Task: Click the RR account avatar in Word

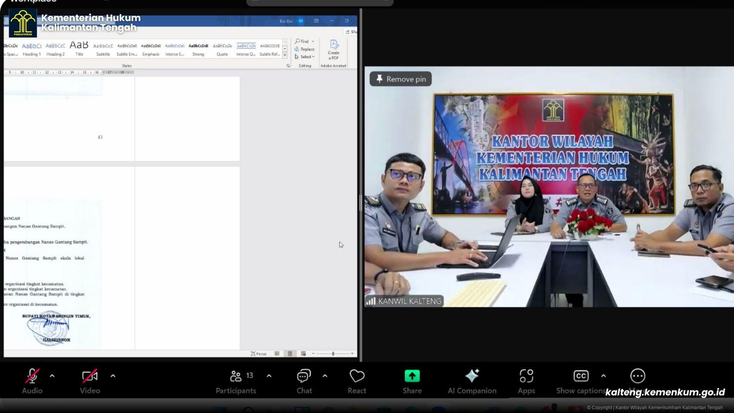Action: 301,21
